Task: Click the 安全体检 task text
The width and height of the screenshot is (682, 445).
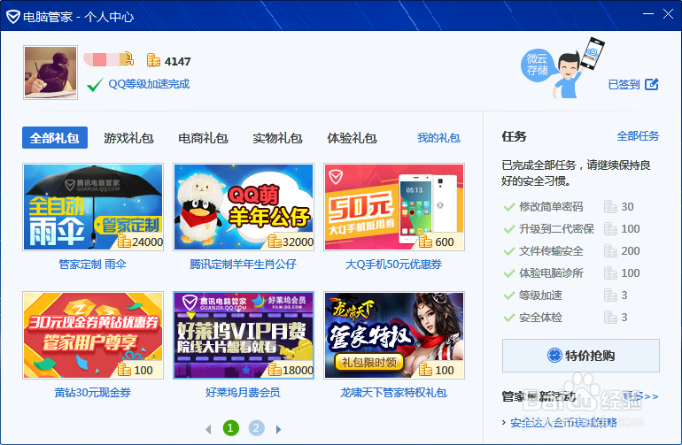Action: (x=540, y=318)
